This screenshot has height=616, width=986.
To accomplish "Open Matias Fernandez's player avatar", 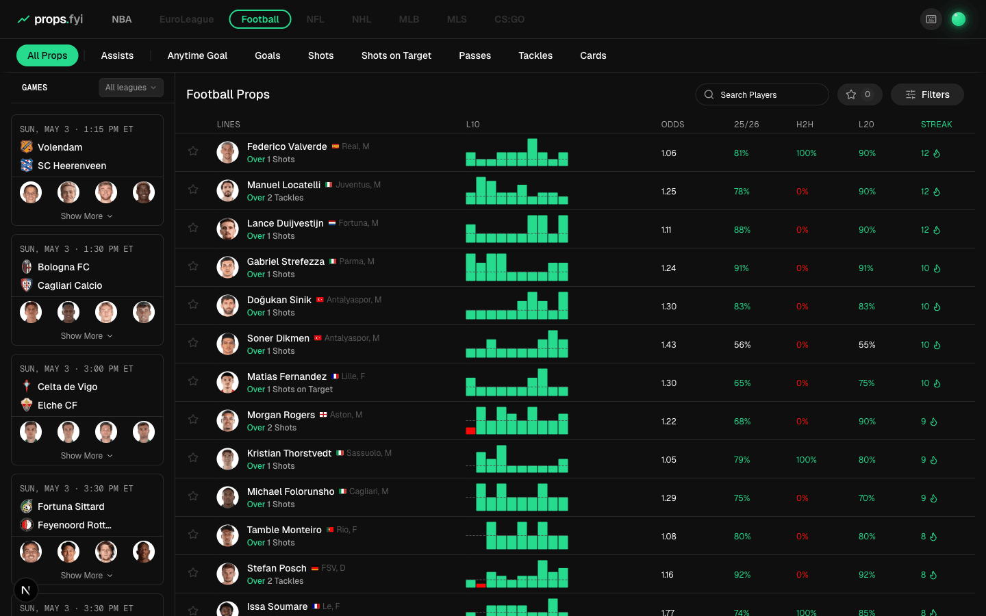I will [227, 383].
